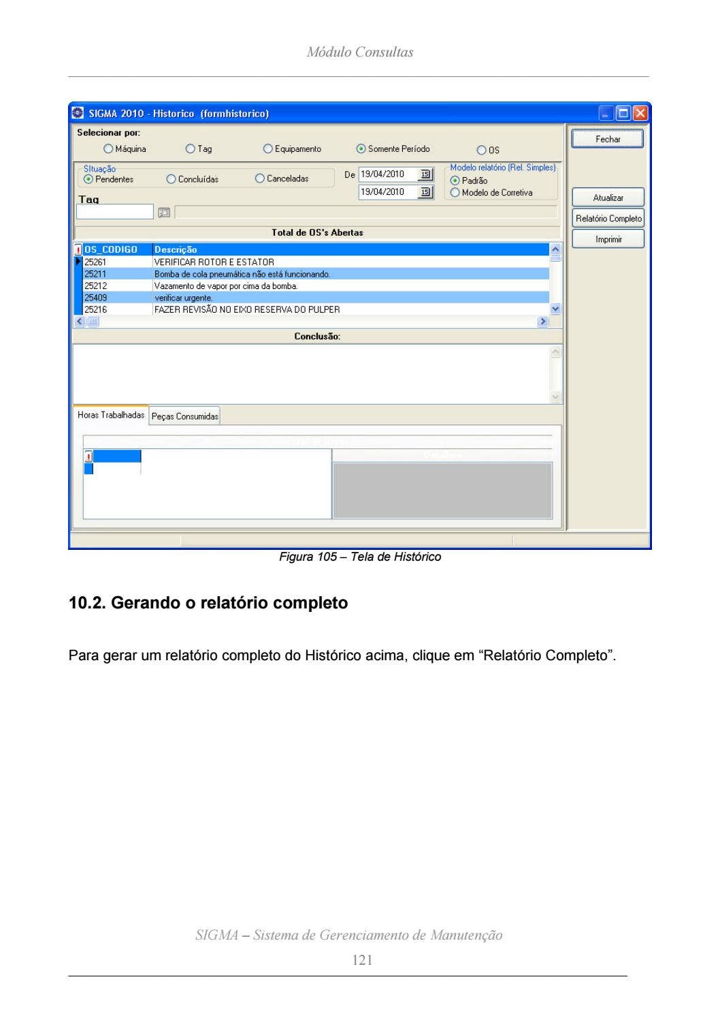
Task: Click the down arrow of the OS list scrollbar
Action: tap(555, 308)
